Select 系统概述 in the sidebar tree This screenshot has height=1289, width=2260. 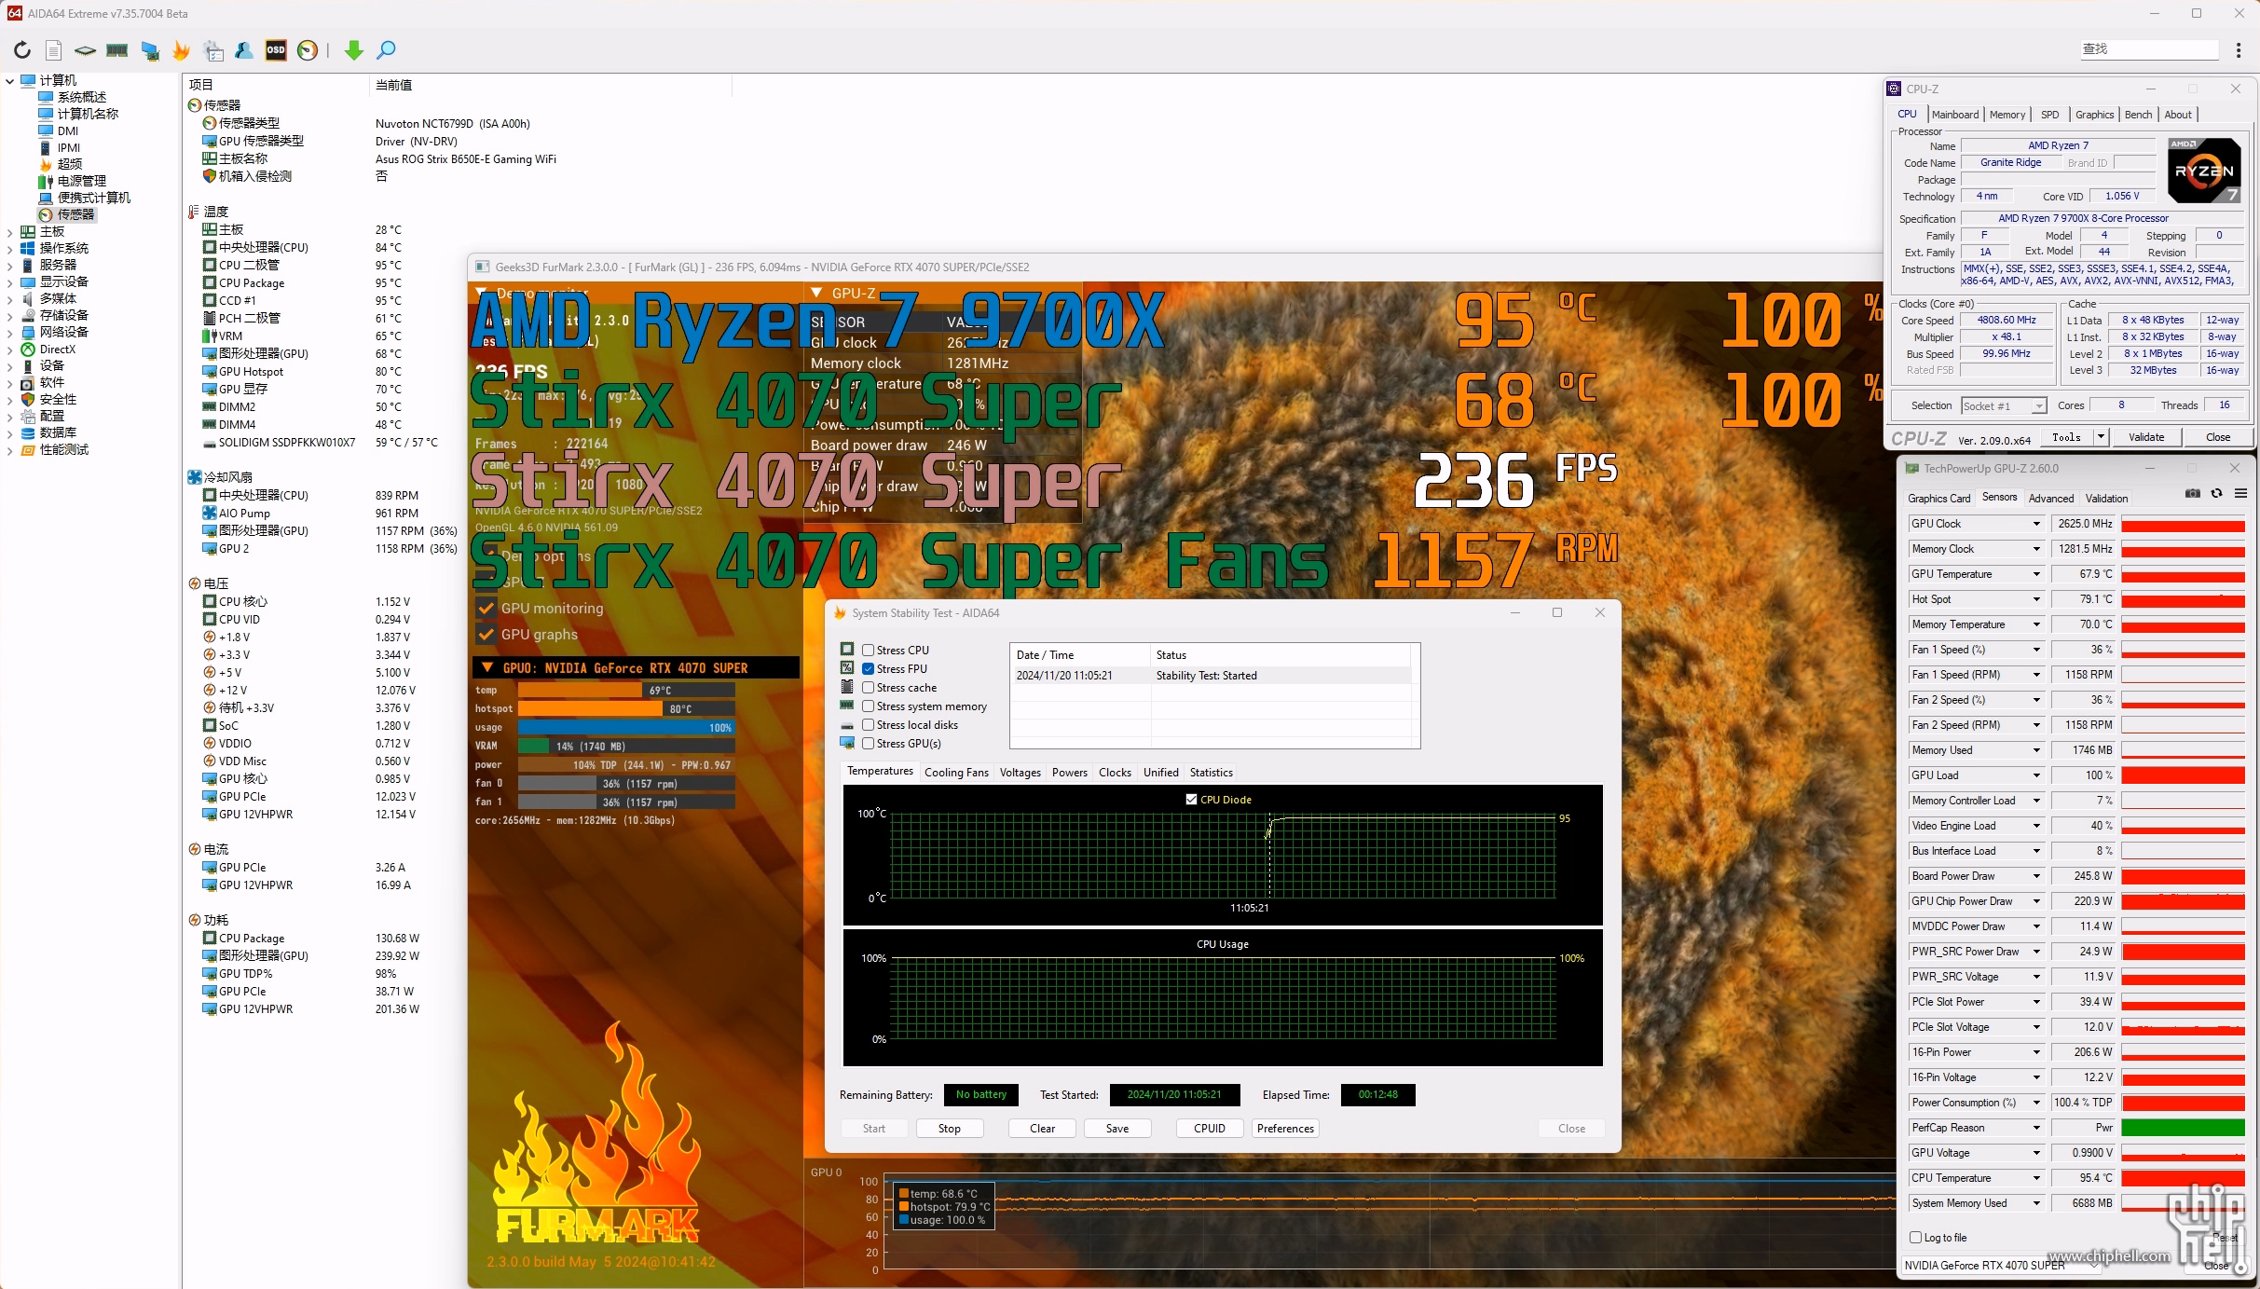73,97
